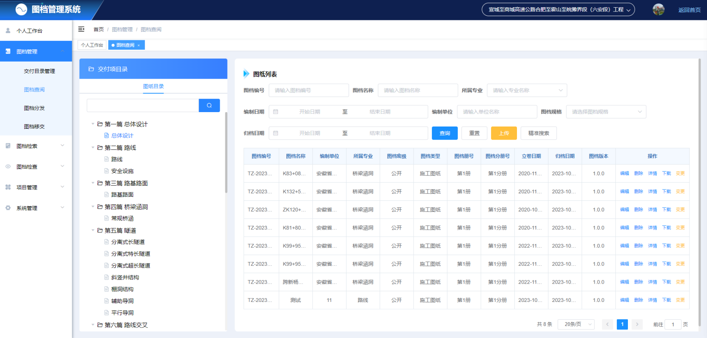
Task: Click 详情 for the ZK120+ row
Action: (653, 210)
